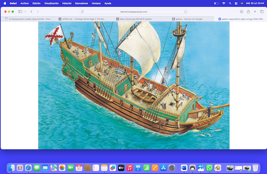Open the Historial menu
The width and height of the screenshot is (267, 174).
tap(67, 3)
